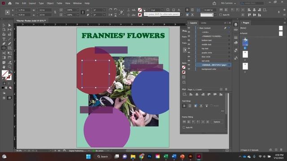
Task: Collapse the Main Content layer
Action: pos(198,28)
